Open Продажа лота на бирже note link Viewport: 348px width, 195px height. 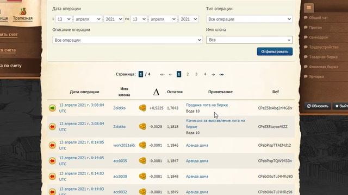click(207, 105)
